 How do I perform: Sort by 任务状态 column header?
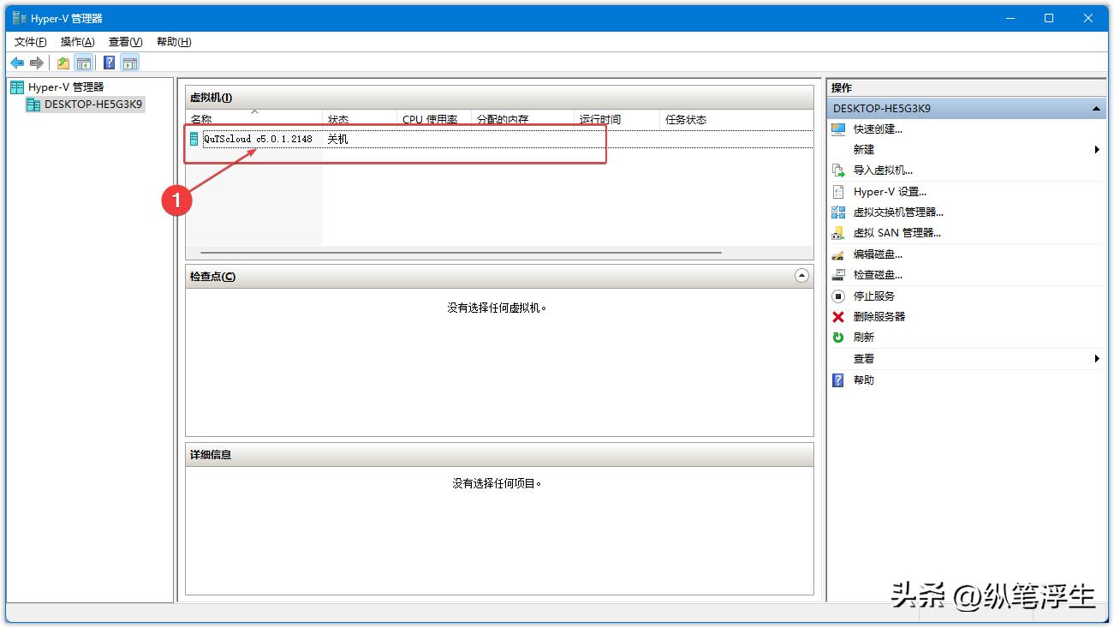tap(736, 119)
